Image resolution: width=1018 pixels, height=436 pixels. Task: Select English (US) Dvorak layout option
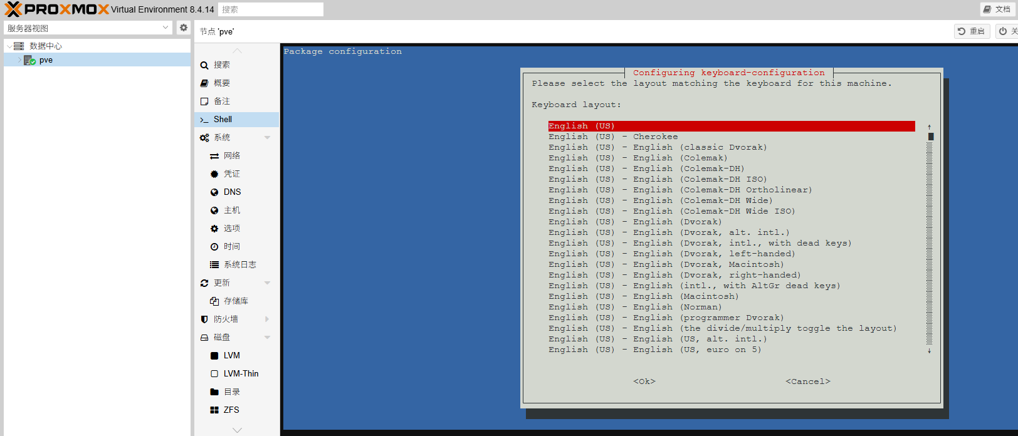pyautogui.click(x=635, y=222)
